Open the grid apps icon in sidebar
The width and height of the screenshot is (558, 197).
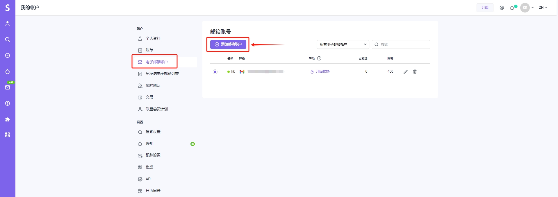(8, 135)
